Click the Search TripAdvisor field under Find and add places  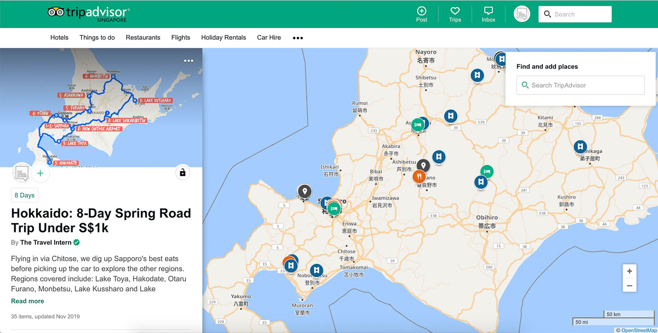coord(580,85)
